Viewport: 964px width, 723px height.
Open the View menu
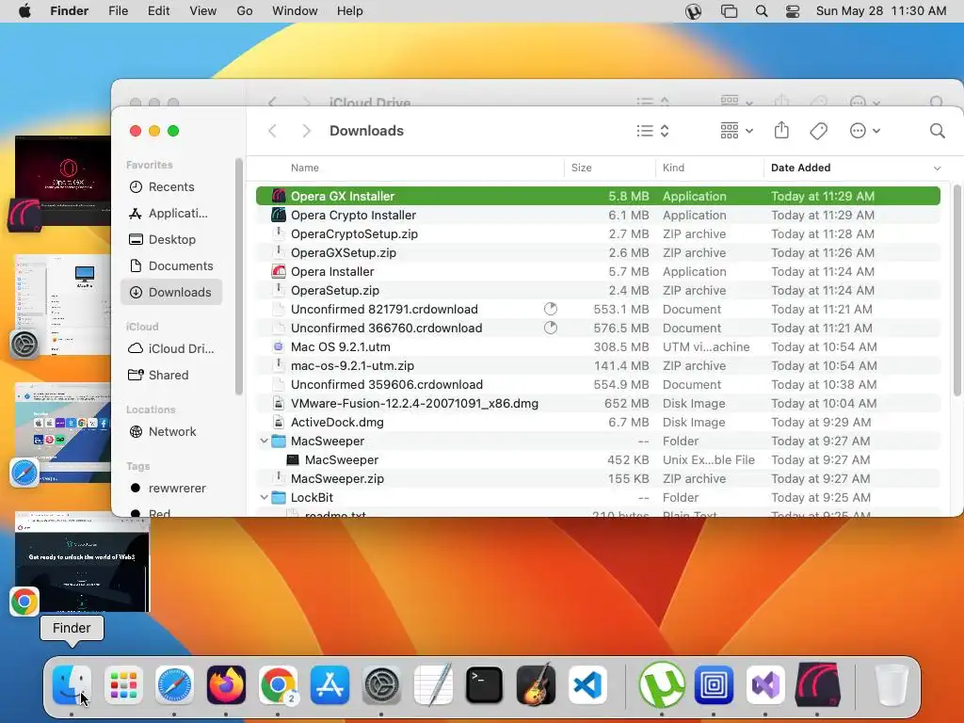(203, 11)
